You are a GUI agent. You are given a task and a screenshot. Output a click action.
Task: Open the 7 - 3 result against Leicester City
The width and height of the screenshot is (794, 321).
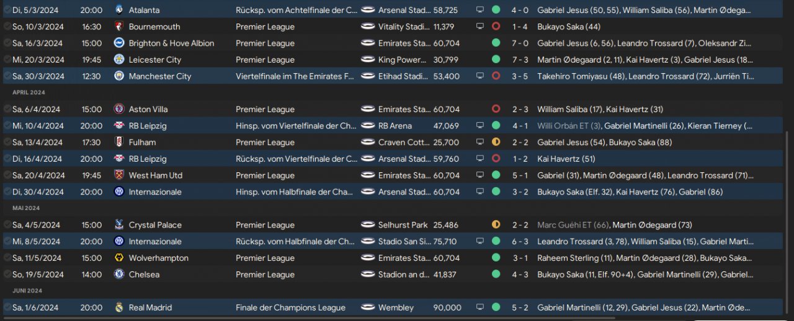click(520, 59)
